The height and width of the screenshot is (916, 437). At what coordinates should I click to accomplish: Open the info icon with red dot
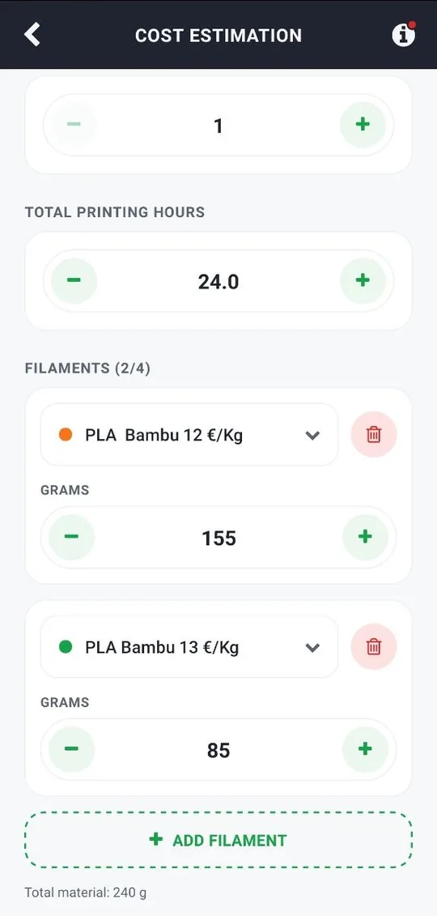[403, 35]
